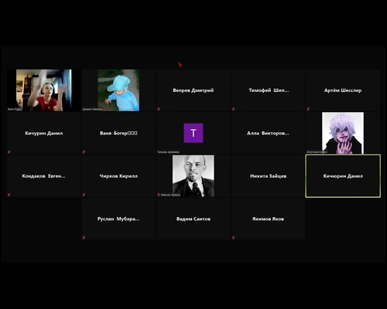
Task: Select the Никита Зайцев participant tile
Action: [x=268, y=176]
